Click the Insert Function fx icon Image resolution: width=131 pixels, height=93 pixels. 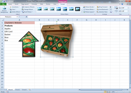click(26, 17)
